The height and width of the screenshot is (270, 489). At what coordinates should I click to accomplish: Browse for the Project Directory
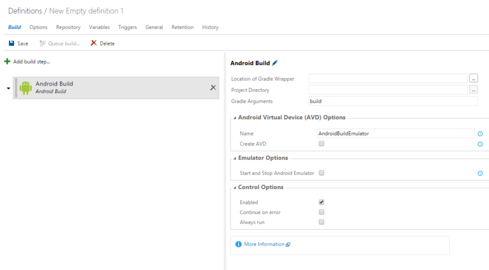(x=473, y=90)
